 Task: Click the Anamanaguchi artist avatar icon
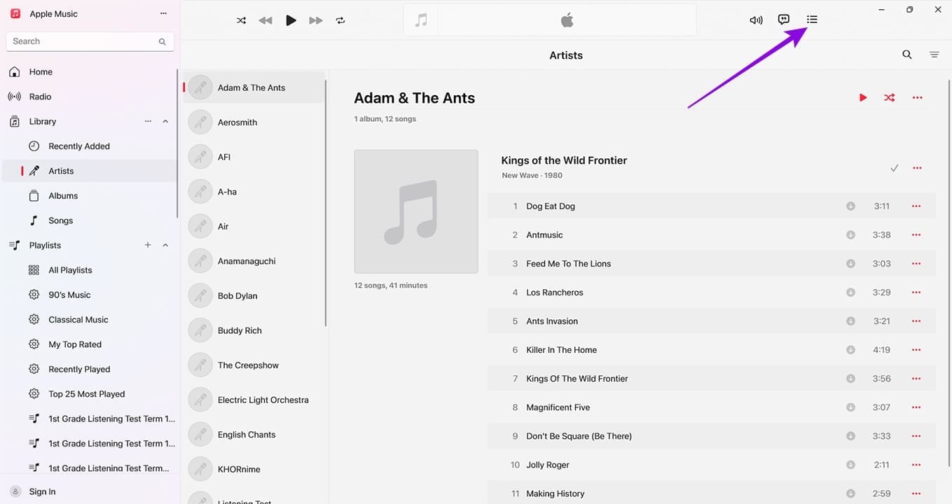[200, 261]
